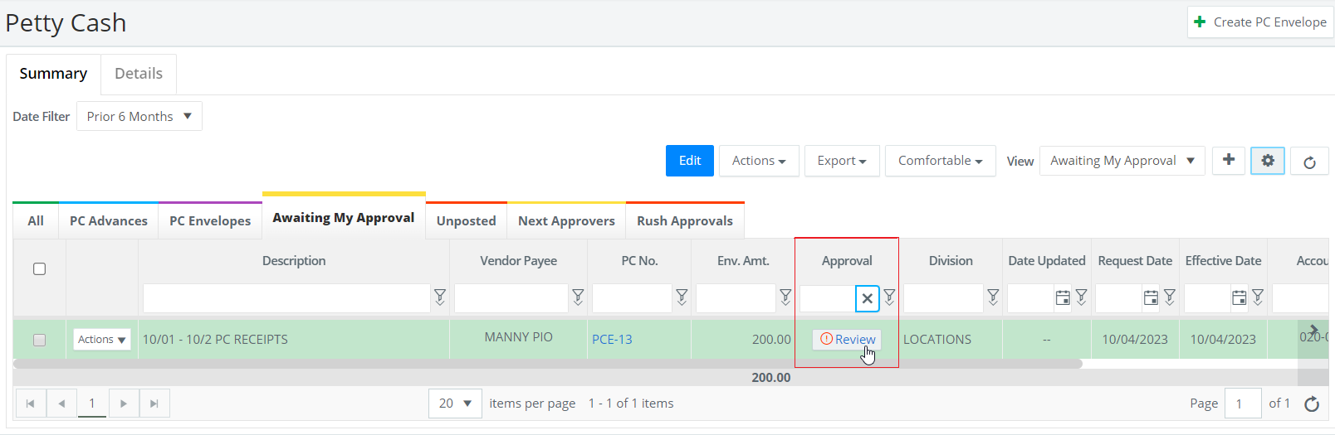
Task: Open the Date Updated calendar picker
Action: pos(1062,297)
